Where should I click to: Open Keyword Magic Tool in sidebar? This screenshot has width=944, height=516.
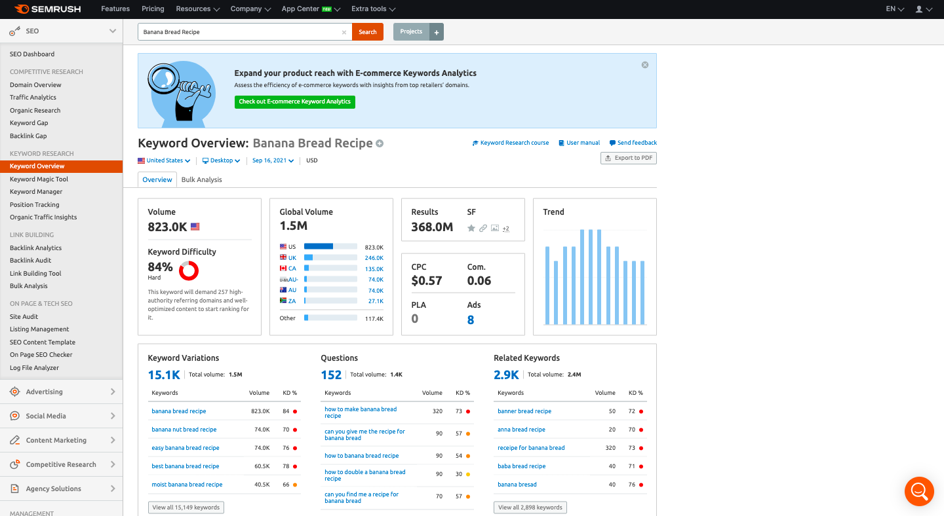(39, 179)
